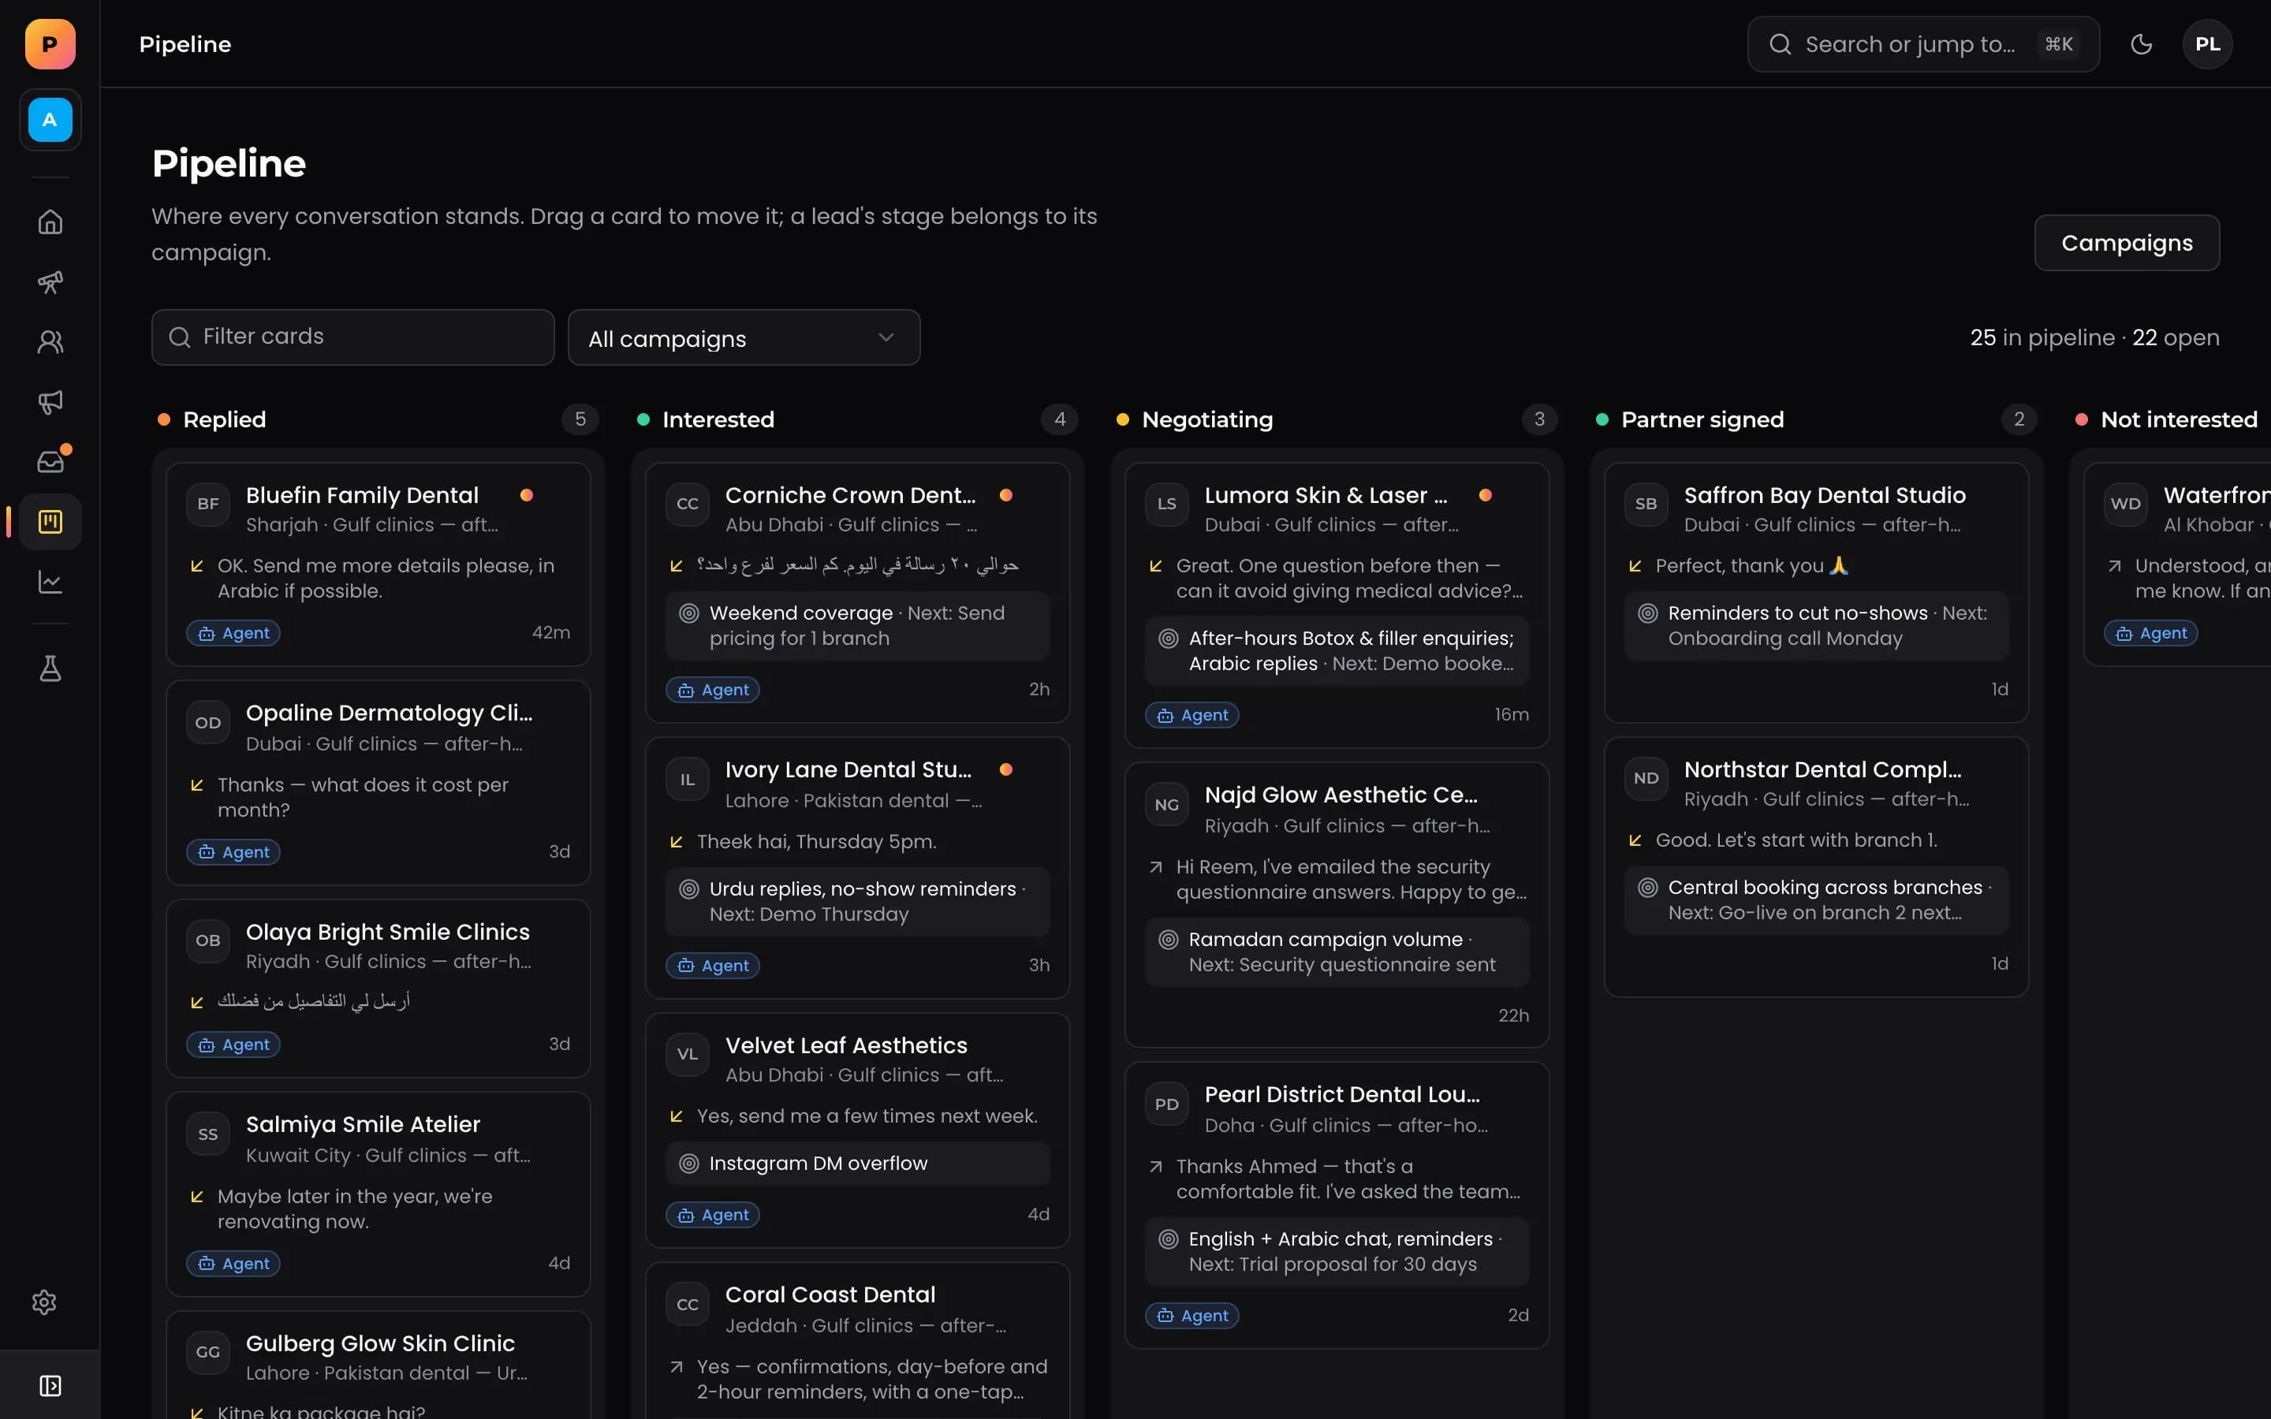
Task: Click the blue A workspace switcher
Action: coord(50,120)
